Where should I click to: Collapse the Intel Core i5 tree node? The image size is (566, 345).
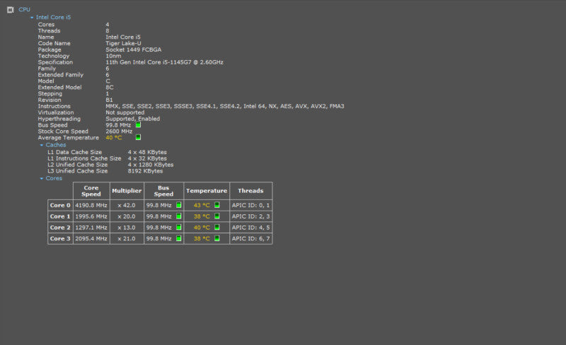click(32, 18)
